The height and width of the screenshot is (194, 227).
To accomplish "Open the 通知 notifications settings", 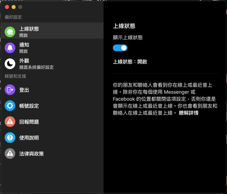I will click(x=52, y=48).
